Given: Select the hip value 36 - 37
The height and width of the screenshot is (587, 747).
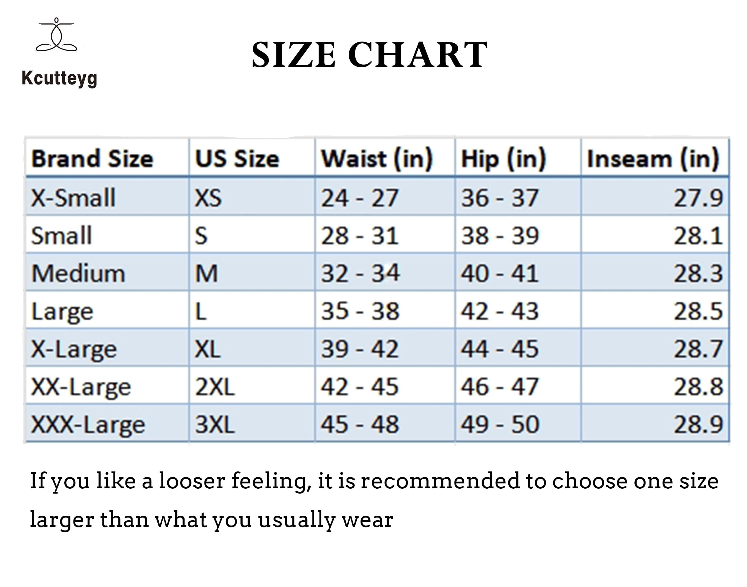Looking at the screenshot, I should (500, 198).
